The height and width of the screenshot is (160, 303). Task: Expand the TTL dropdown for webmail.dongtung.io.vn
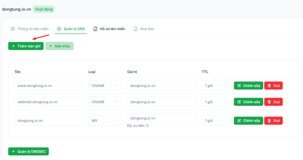click(215, 102)
